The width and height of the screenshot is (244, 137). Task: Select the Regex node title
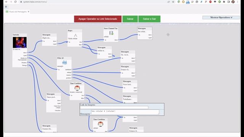[70, 30]
